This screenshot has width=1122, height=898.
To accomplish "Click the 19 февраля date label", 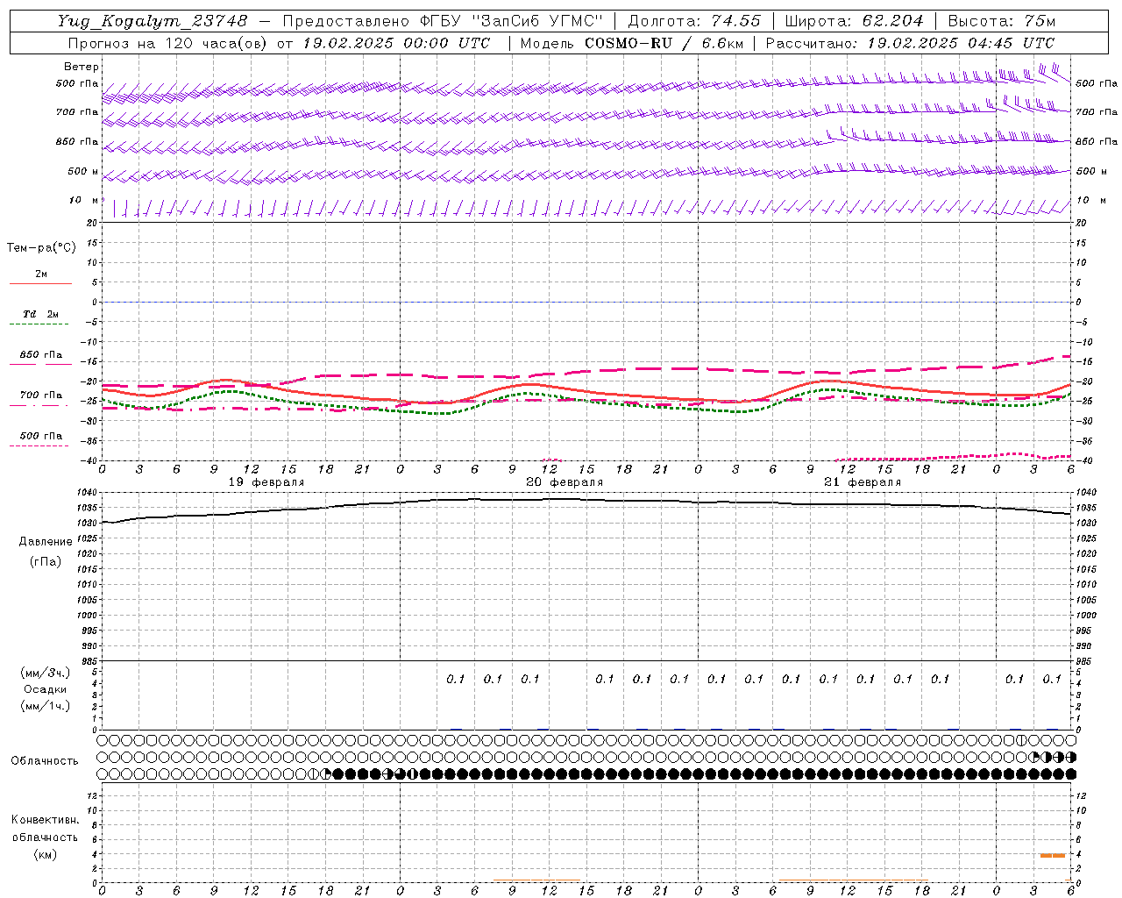I will (266, 482).
